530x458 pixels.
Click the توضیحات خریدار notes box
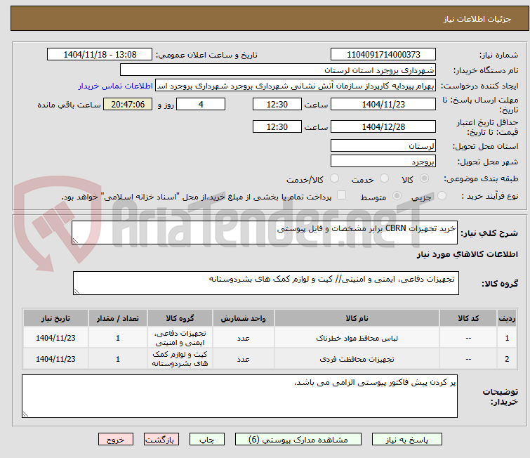(239, 396)
